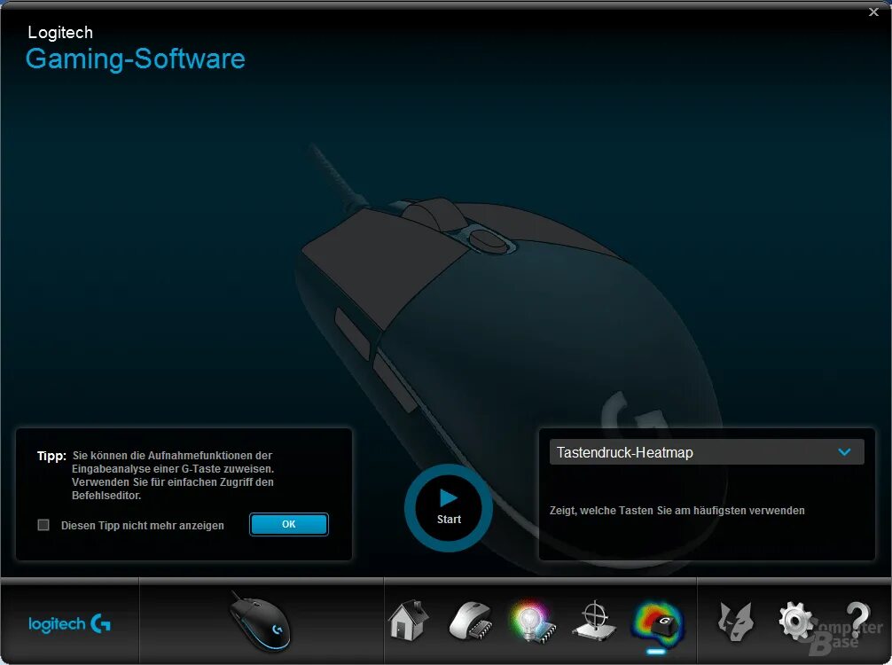Select the mouse device thumbnail
The image size is (892, 665).
(x=260, y=622)
